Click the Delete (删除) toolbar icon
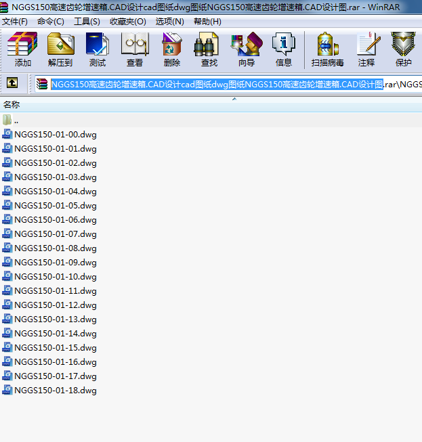Screen dimensions: 422x442 172,49
